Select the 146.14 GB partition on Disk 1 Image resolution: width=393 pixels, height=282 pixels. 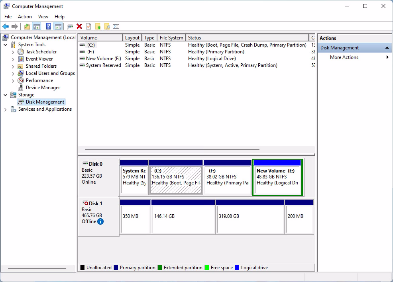point(183,217)
